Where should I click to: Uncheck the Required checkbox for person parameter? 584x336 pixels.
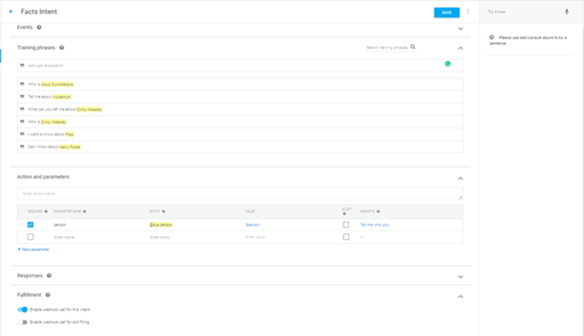point(31,224)
